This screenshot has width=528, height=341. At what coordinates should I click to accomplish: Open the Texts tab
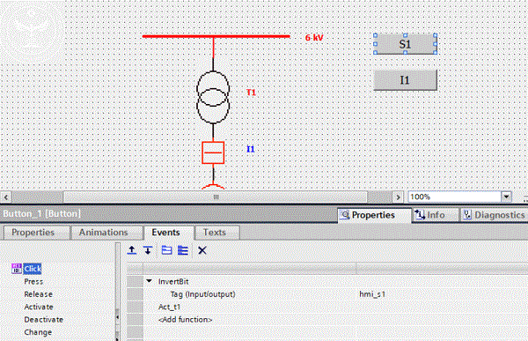(x=215, y=233)
